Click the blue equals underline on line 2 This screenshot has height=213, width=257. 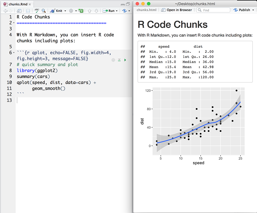pos(61,23)
